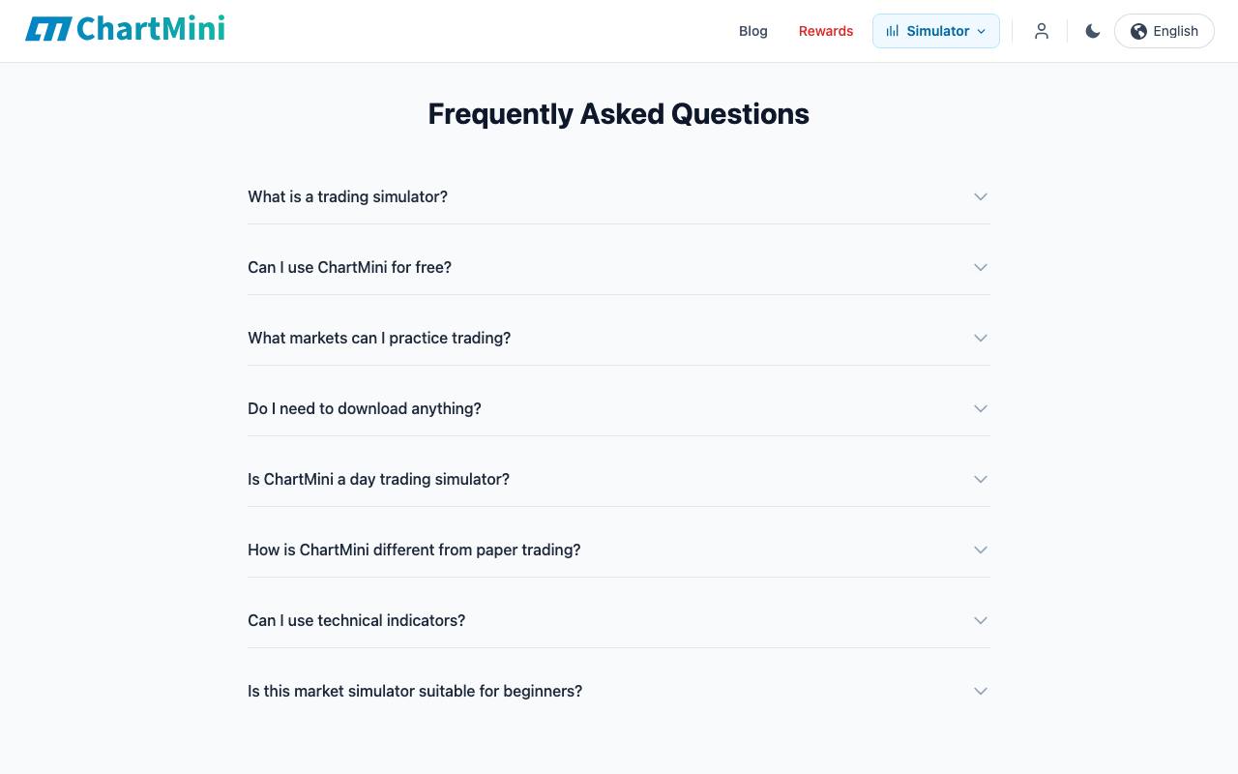Open the Blog link
1238x774 pixels.
coord(752,31)
